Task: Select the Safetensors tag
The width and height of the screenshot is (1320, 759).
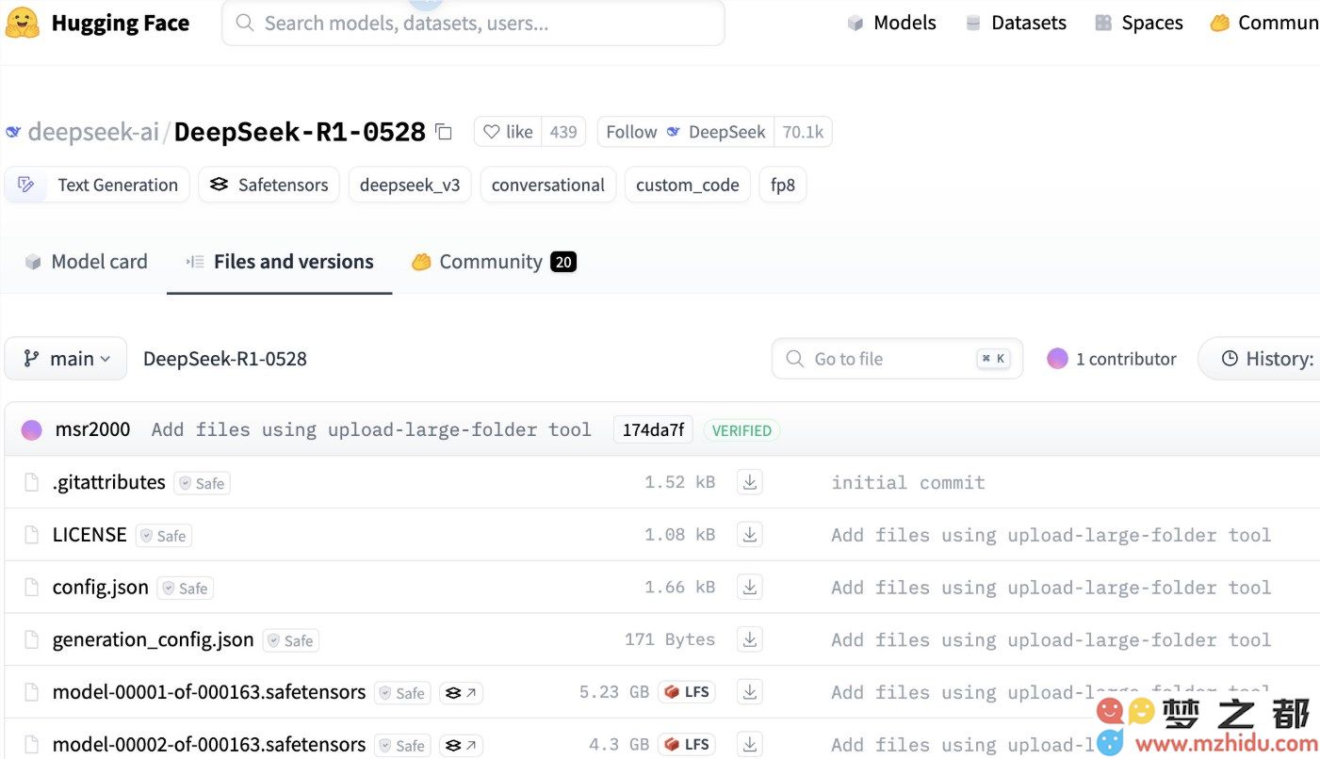Action: [x=269, y=185]
